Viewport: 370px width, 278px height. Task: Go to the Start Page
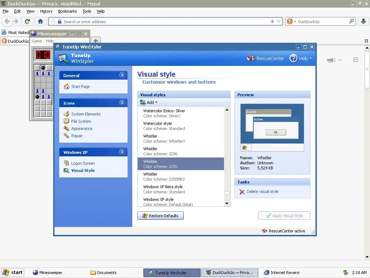pos(80,87)
